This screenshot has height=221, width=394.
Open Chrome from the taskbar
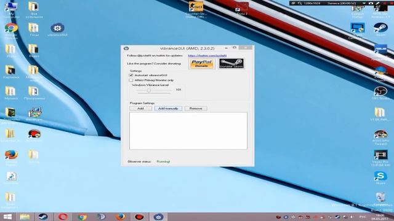coord(82,217)
